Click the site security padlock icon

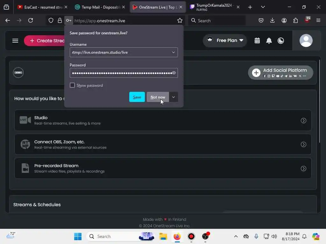60,21
